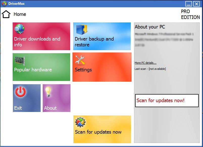Open the Driver downloads and info tile
This screenshot has width=203, height=147.
pos(41,36)
